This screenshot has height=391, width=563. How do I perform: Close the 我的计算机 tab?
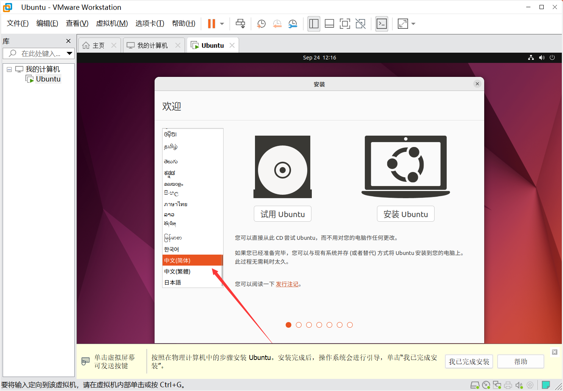[178, 45]
